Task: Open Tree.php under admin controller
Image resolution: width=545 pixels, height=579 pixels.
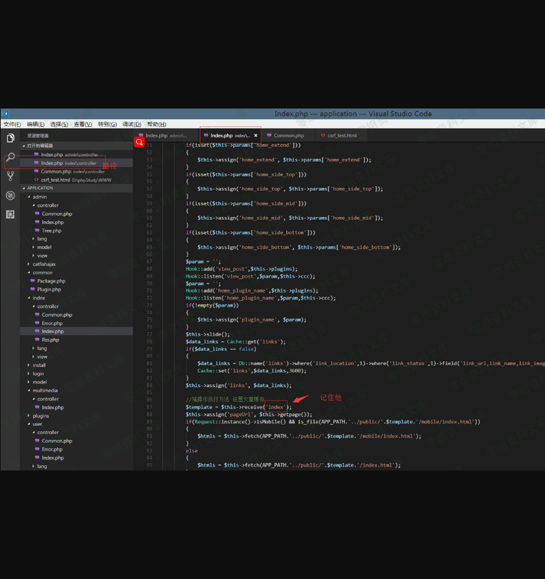Action: pyautogui.click(x=51, y=231)
